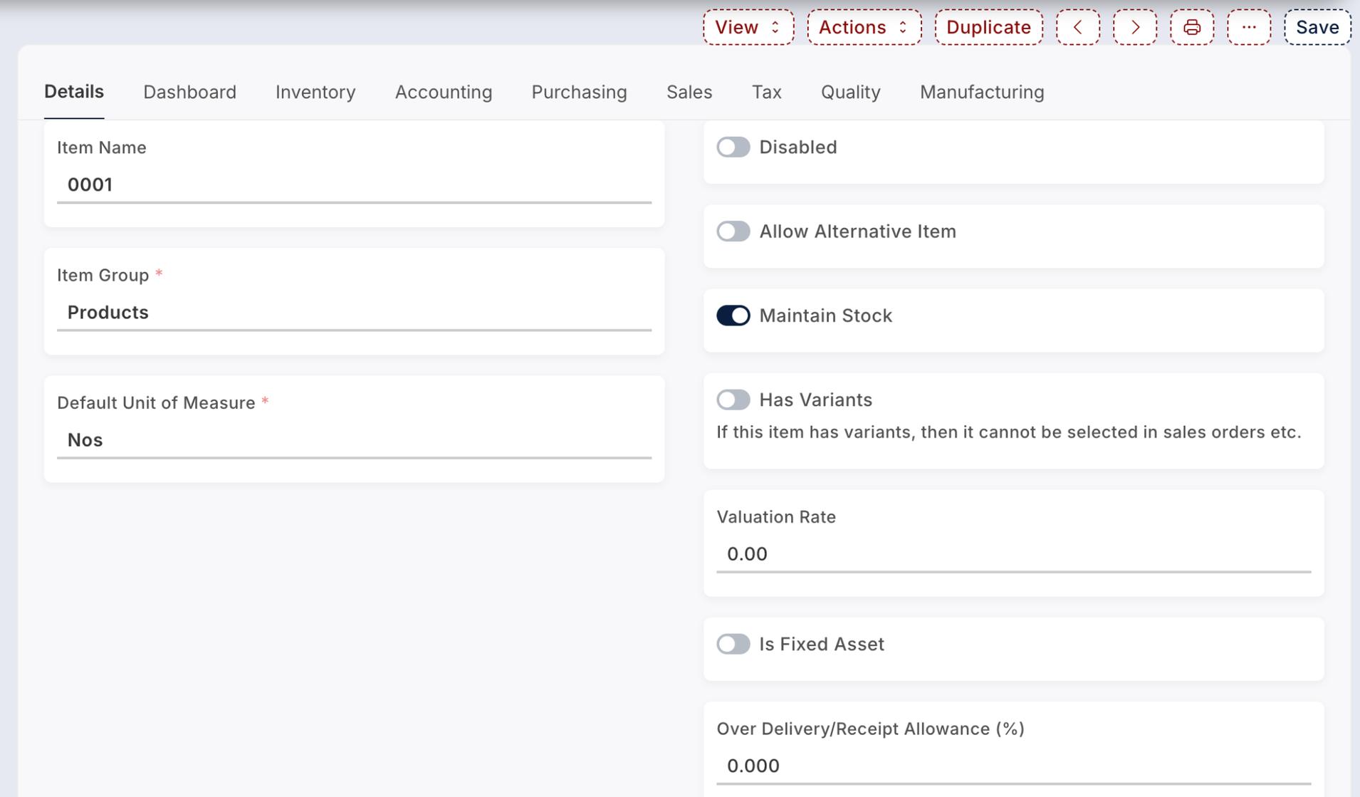Click the Has Variants description text
The image size is (1360, 797).
pos(1008,432)
